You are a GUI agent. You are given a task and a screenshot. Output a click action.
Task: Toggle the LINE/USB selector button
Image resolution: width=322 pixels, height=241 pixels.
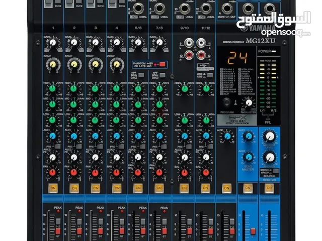210,75
